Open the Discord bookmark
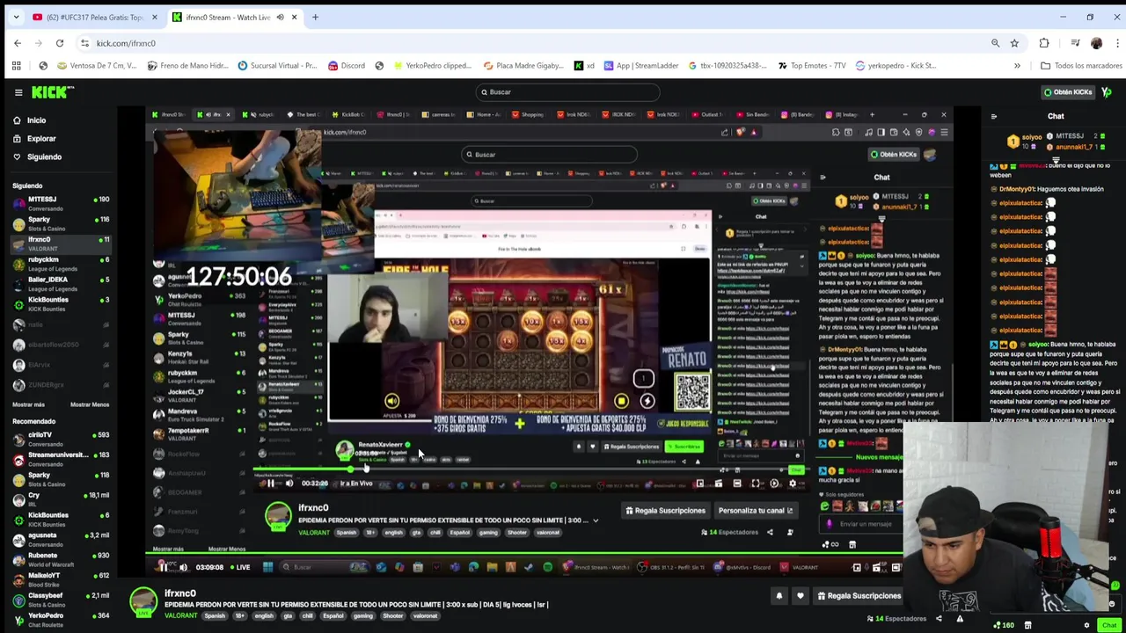The height and width of the screenshot is (633, 1126). click(346, 66)
